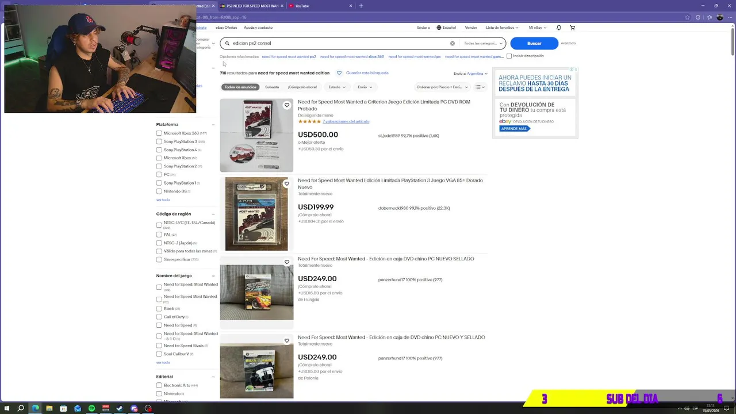Open Windows taskbar search
Screen dimensions: 736x414
point(21,408)
